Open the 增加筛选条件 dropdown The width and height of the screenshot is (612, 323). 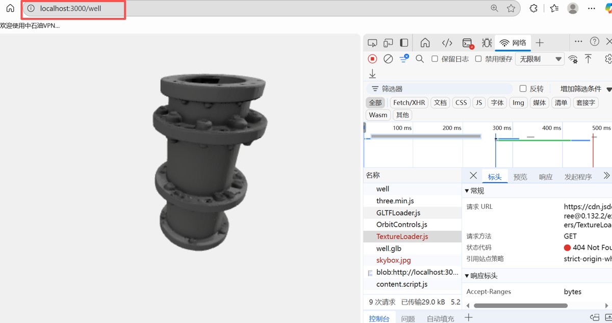[x=585, y=89]
